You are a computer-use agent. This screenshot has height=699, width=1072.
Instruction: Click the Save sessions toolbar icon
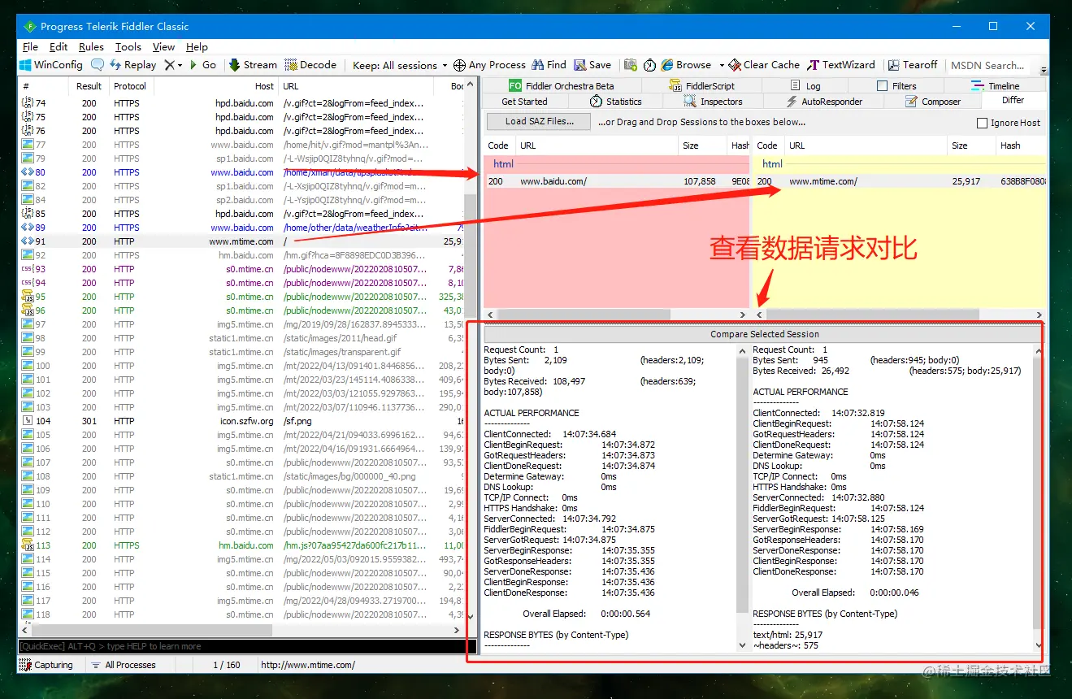point(592,65)
